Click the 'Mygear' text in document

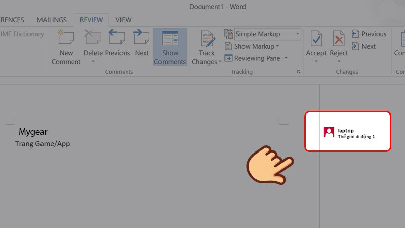point(33,132)
